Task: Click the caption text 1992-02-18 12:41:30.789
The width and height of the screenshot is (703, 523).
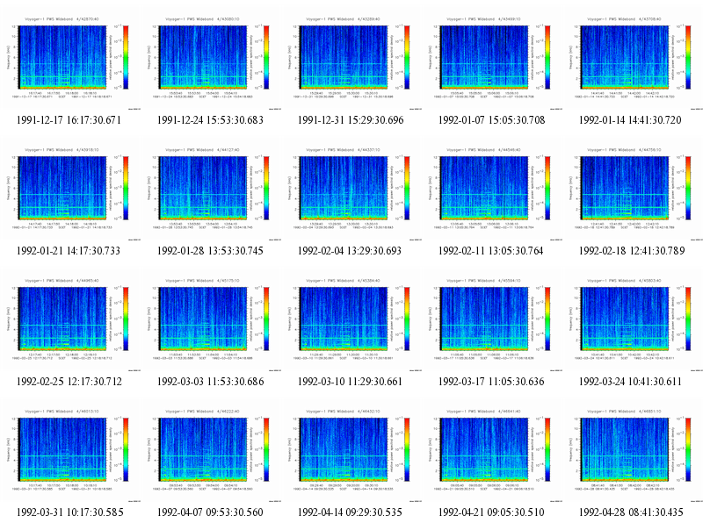Action: click(632, 251)
